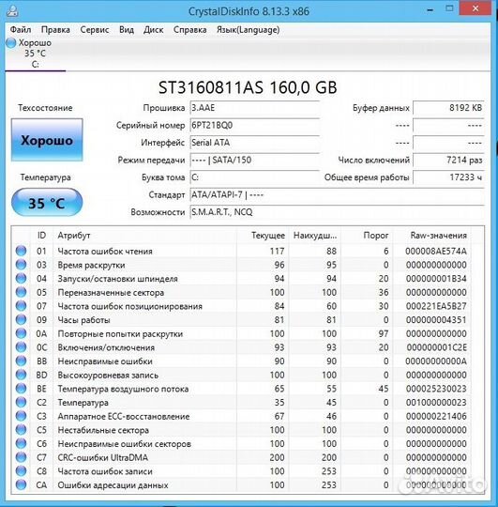
Task: Click the Прошивка field showing 3.AAE
Action: pyautogui.click(x=254, y=108)
